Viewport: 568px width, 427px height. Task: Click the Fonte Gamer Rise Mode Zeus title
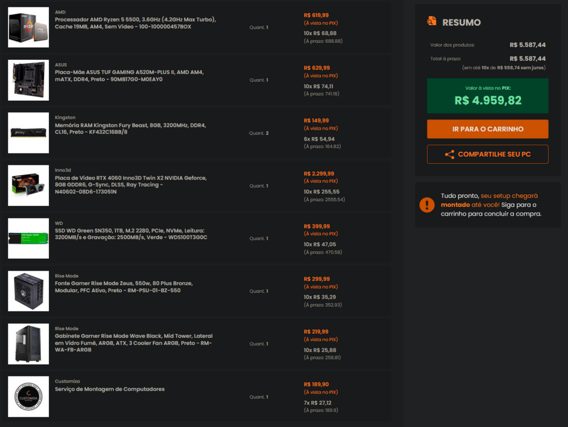click(123, 287)
